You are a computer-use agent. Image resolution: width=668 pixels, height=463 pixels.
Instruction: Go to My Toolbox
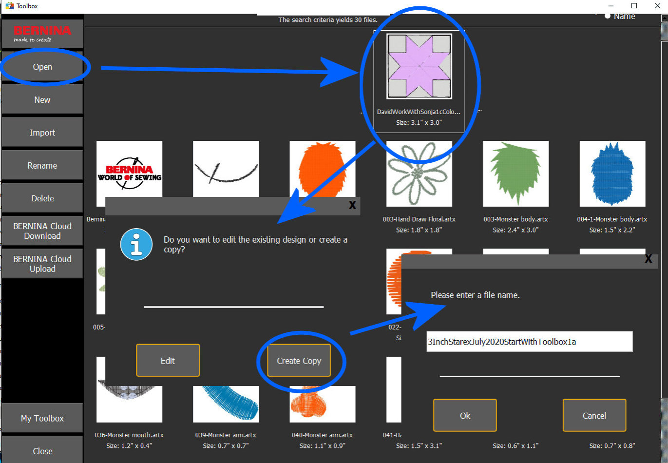pyautogui.click(x=42, y=418)
